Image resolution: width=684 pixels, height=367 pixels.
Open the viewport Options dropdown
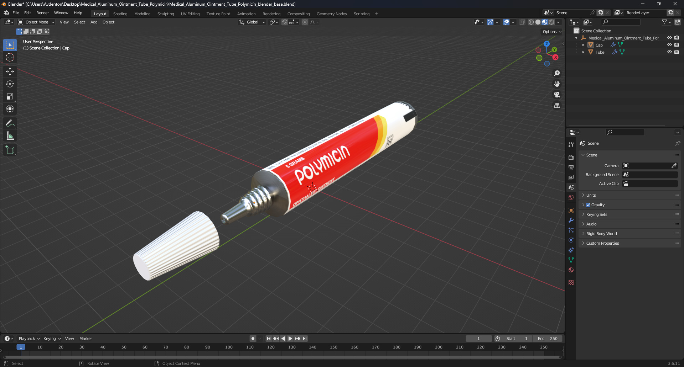pyautogui.click(x=552, y=32)
